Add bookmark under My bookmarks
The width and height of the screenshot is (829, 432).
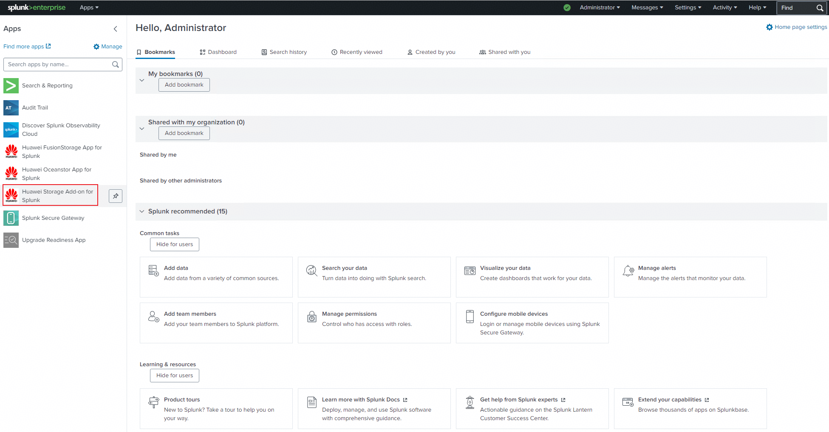184,85
